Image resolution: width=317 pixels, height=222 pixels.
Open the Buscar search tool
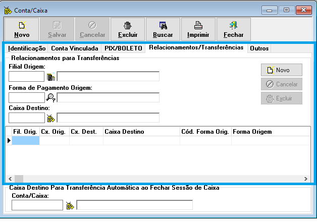[163, 29]
